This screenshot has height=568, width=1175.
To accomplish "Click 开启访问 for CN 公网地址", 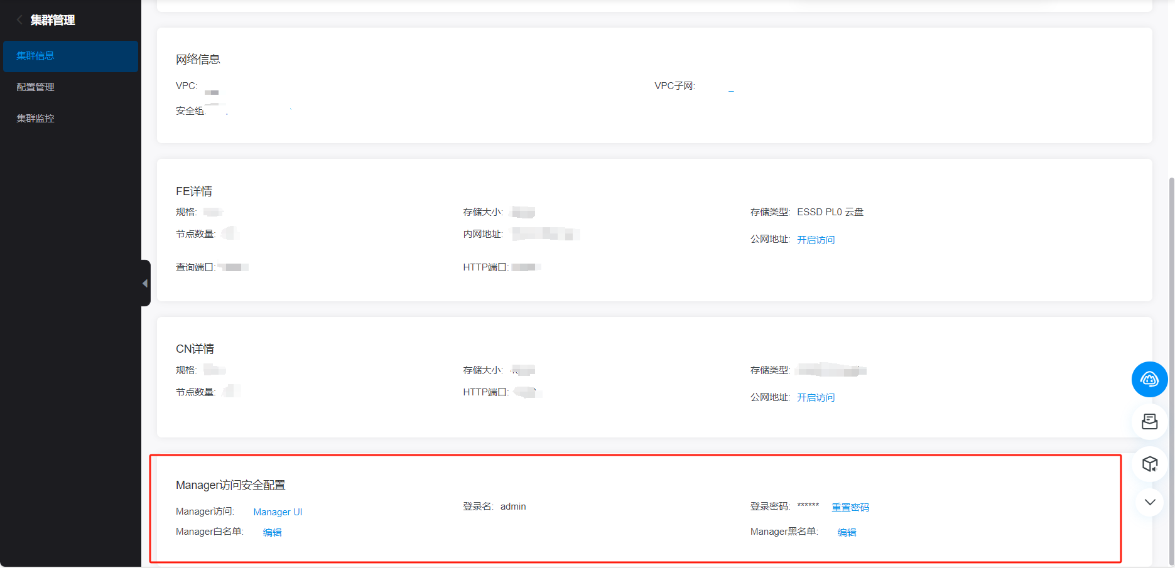I will (x=816, y=397).
